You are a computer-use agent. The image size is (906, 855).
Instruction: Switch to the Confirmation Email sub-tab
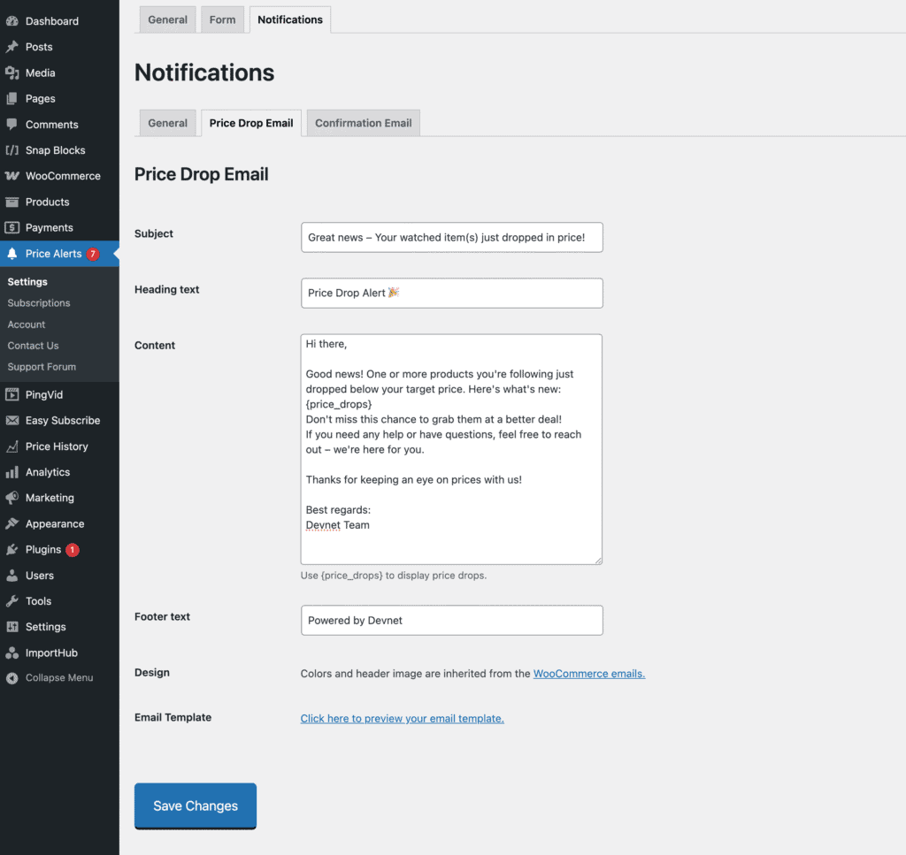click(x=363, y=123)
